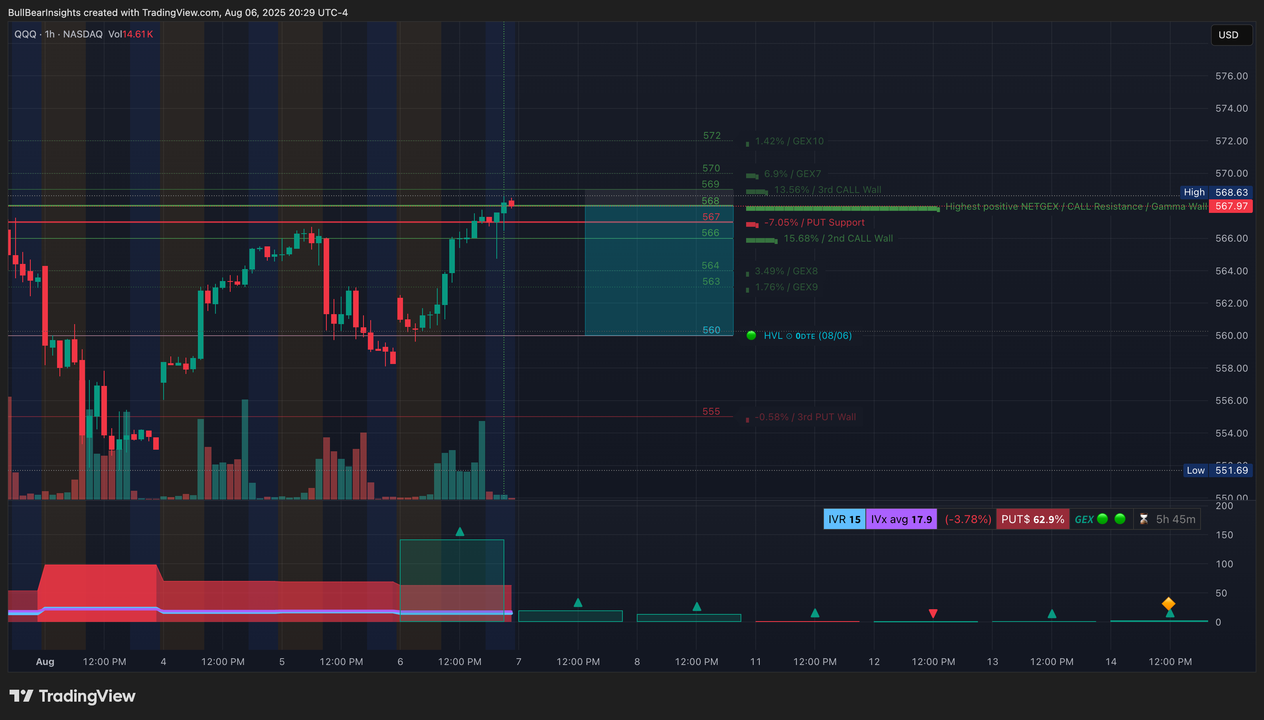Click the green HVL circle icon
This screenshot has width=1264, height=720.
pos(751,336)
